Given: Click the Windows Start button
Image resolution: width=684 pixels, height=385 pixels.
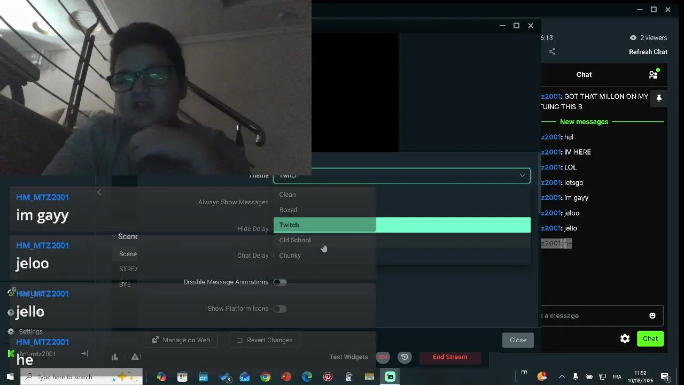Looking at the screenshot, I should pos(10,377).
